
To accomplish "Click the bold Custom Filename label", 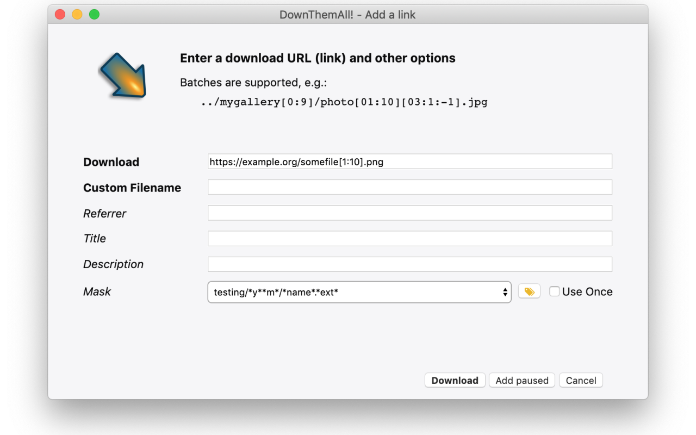I will click(x=132, y=188).
